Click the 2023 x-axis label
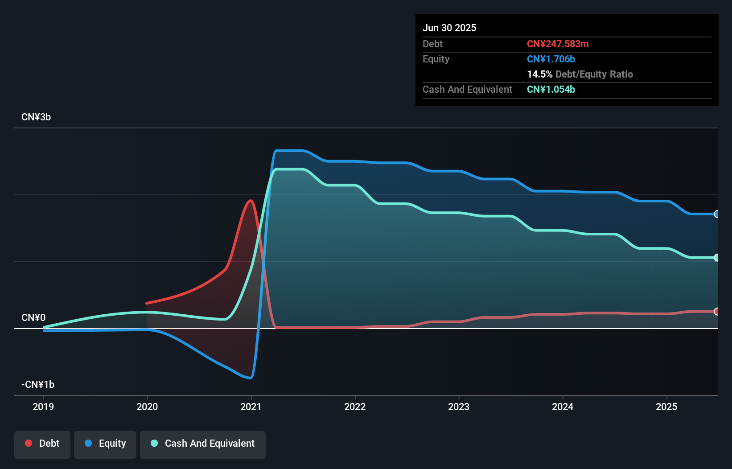This screenshot has width=732, height=469. click(459, 407)
